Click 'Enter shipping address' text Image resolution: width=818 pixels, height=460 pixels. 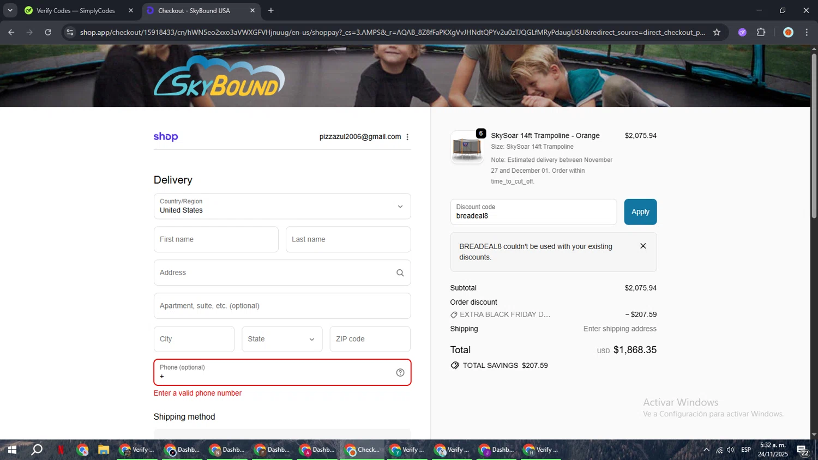(620, 329)
